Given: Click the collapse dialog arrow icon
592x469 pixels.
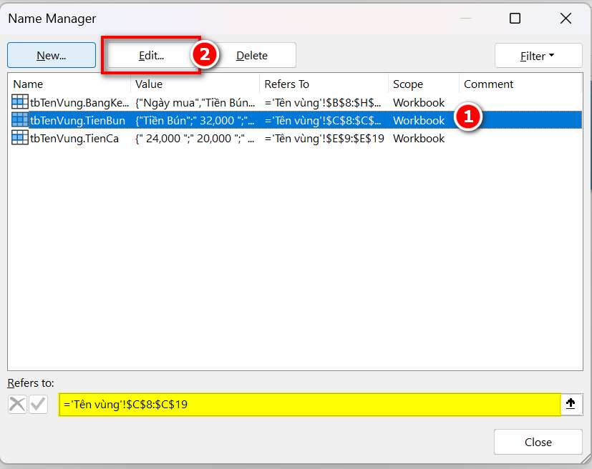Looking at the screenshot, I should (571, 404).
